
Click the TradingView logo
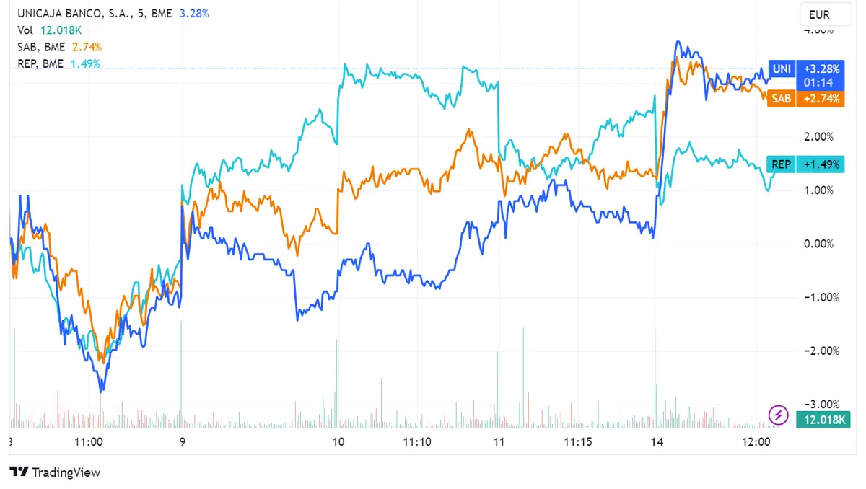click(x=54, y=472)
